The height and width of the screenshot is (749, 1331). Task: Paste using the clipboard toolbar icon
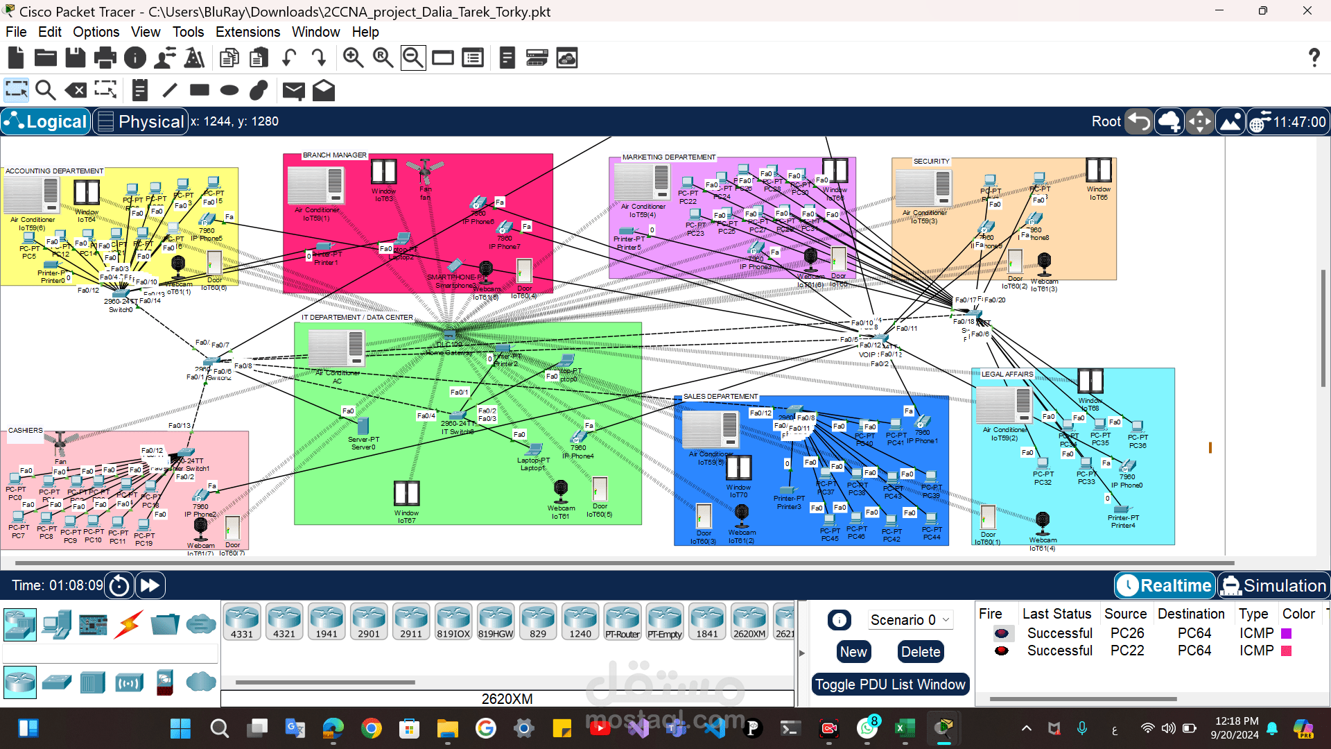point(259,58)
